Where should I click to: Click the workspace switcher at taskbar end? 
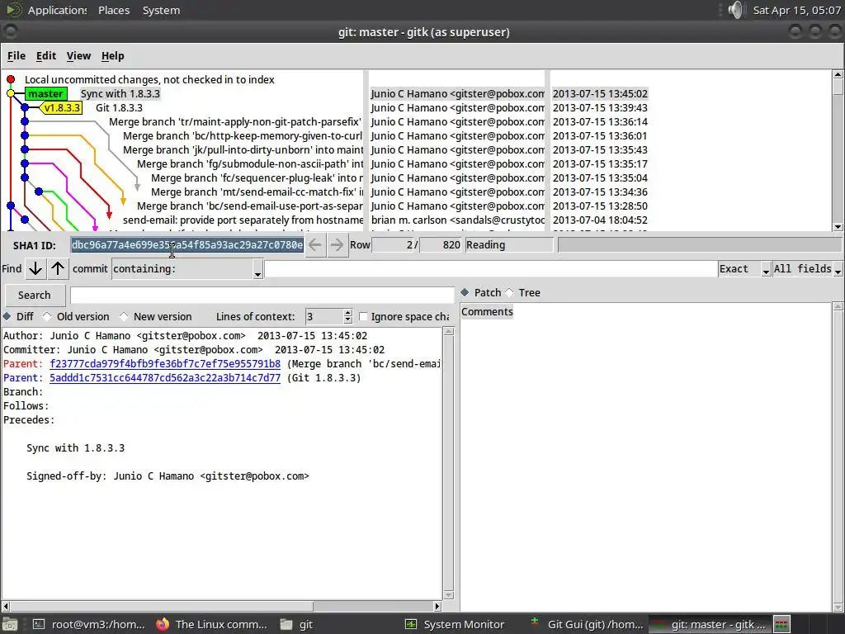click(782, 624)
